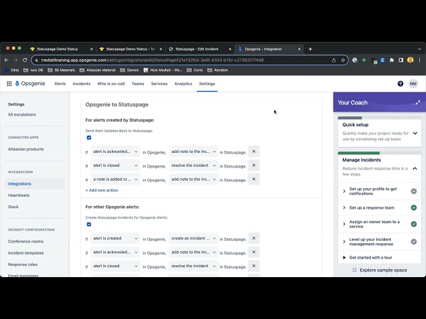Open the first 'add note to the inc...' action dropdown
The width and height of the screenshot is (426, 319).
(194, 152)
